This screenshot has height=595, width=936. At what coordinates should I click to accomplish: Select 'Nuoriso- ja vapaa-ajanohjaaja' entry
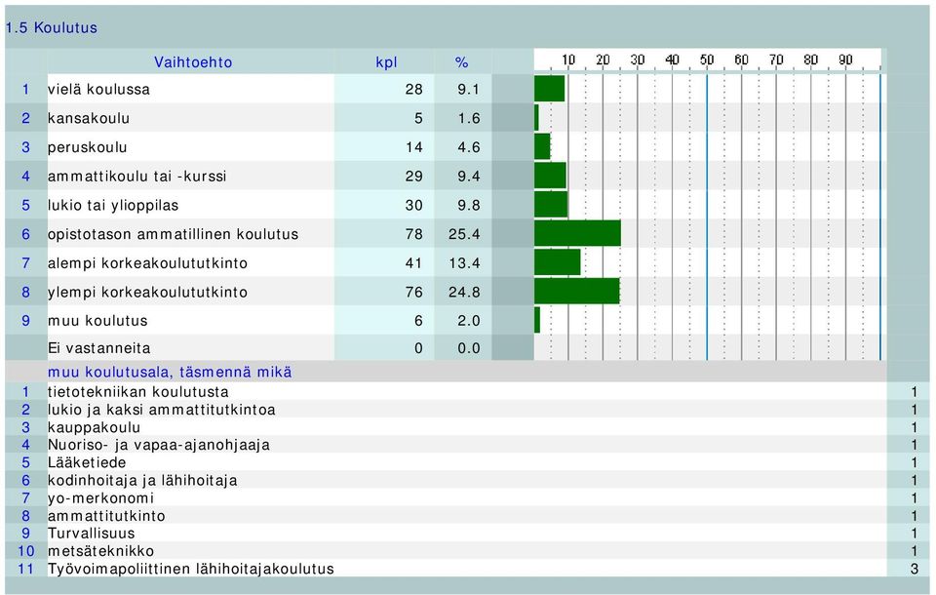(x=159, y=445)
